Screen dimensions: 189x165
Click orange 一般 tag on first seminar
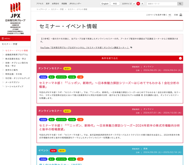tap(80, 77)
